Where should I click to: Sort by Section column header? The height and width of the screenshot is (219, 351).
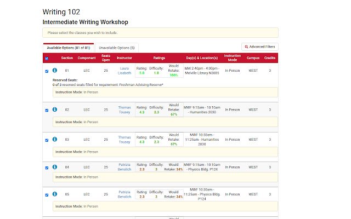coord(67,58)
